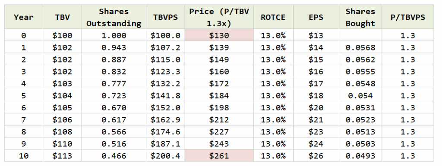442x166 pixels.
Task: Click the ROTCE column header
Action: click(273, 17)
